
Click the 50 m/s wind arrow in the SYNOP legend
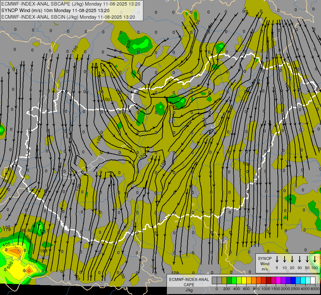[x=307, y=259]
